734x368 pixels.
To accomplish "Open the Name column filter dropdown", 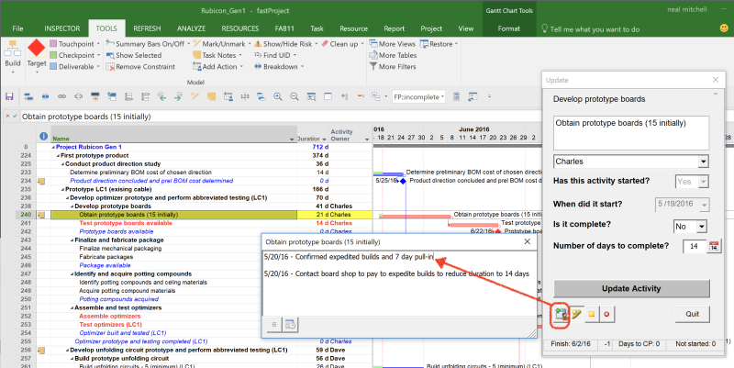I will (x=292, y=139).
